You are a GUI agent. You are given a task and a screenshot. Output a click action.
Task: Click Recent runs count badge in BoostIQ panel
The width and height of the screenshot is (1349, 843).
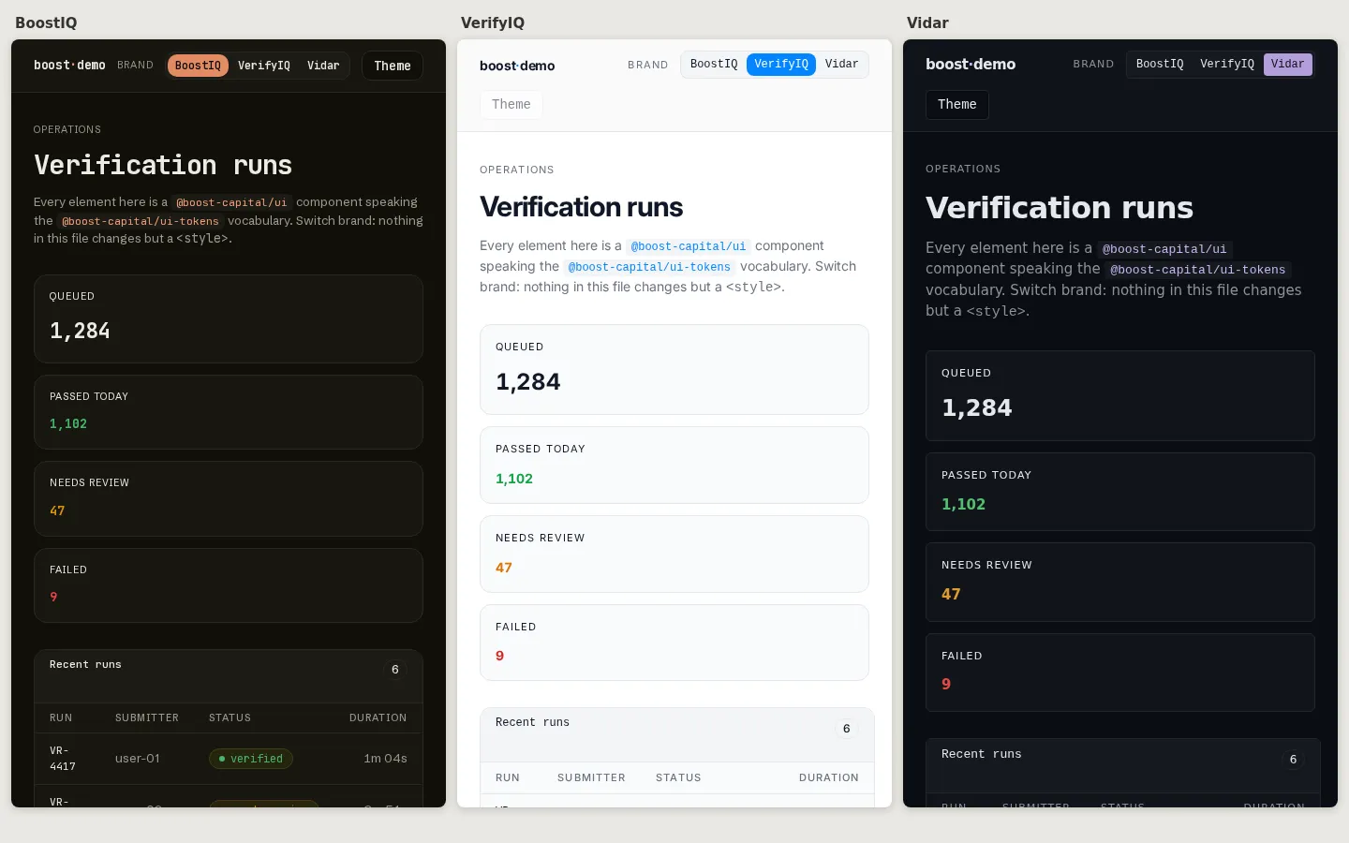(x=395, y=670)
